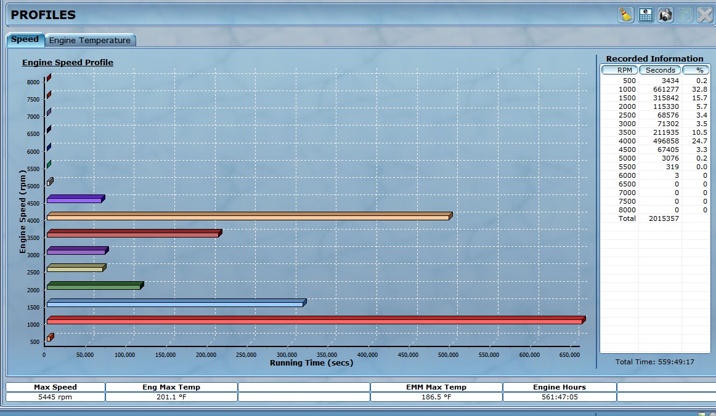Viewport: 716px width, 416px height.
Task: Click the Engine Hours field label
Action: [559, 387]
